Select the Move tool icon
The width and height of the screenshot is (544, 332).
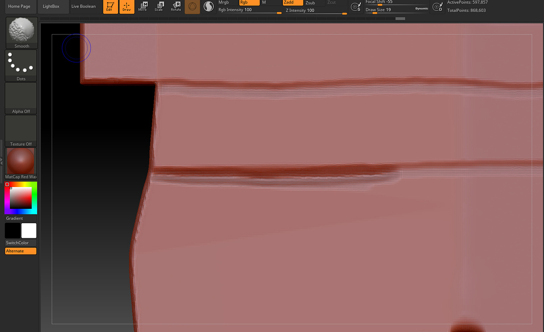(143, 7)
